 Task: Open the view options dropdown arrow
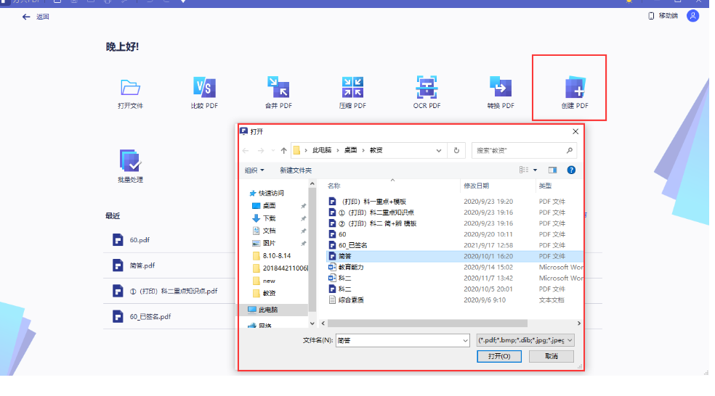pos(536,170)
